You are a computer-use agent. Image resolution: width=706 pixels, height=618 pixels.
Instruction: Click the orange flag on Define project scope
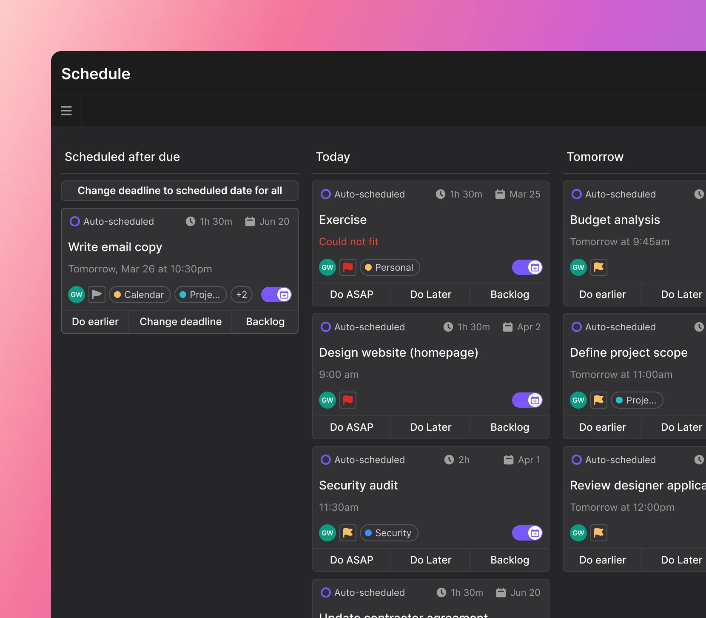click(599, 400)
